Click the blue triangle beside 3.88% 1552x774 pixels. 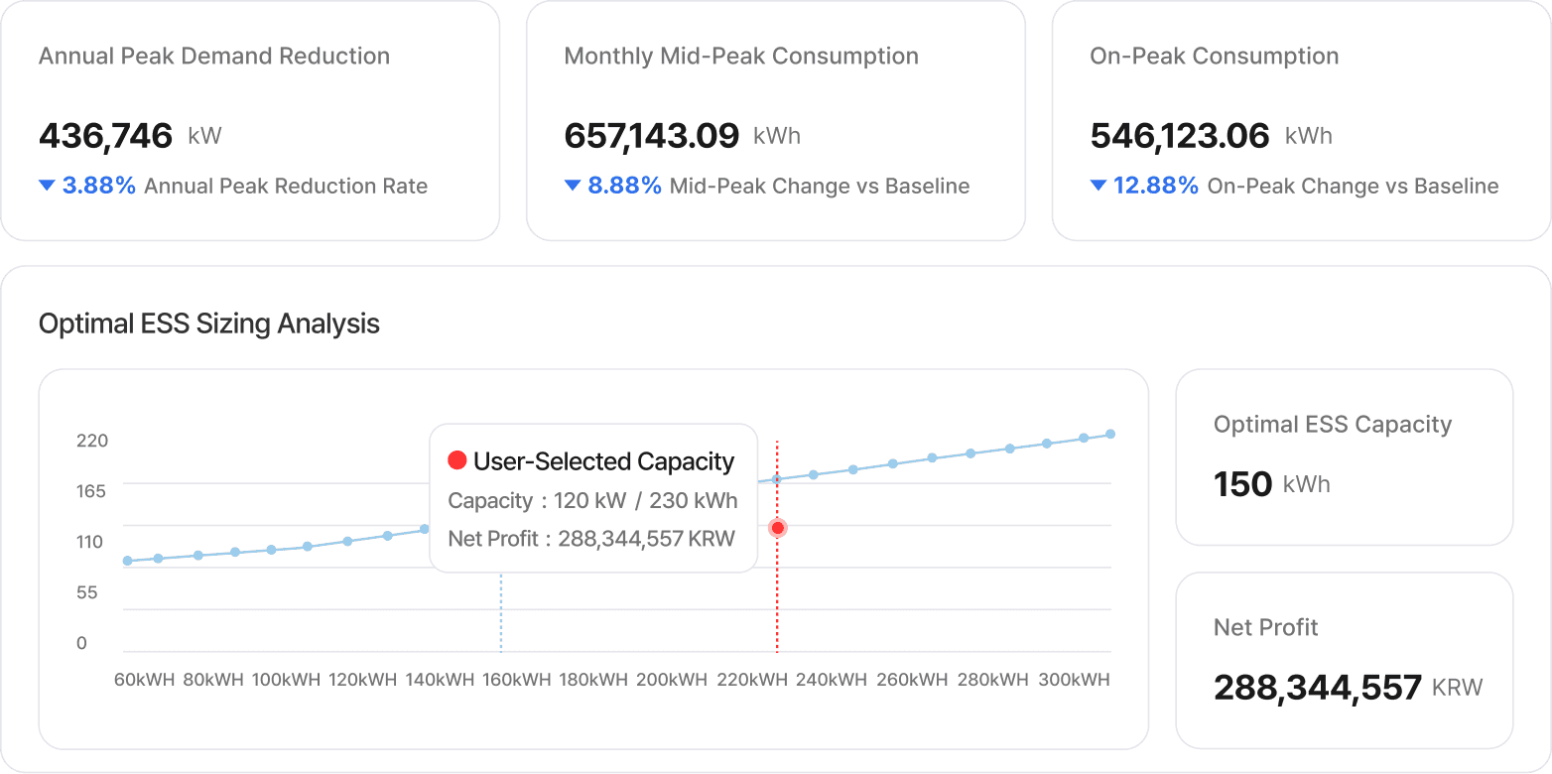[x=47, y=186]
